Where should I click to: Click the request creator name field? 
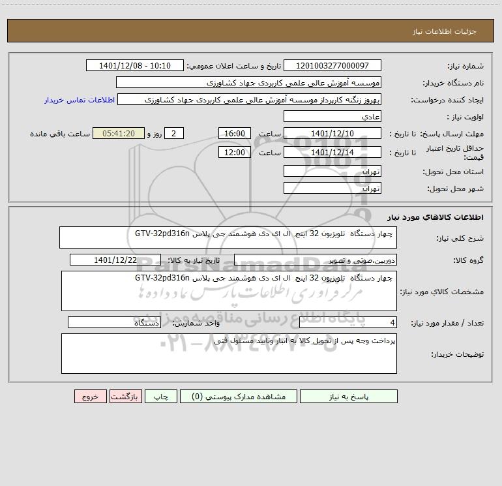(x=250, y=99)
